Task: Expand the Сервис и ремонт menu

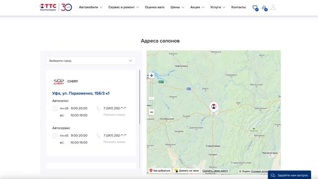Action: tap(124, 7)
